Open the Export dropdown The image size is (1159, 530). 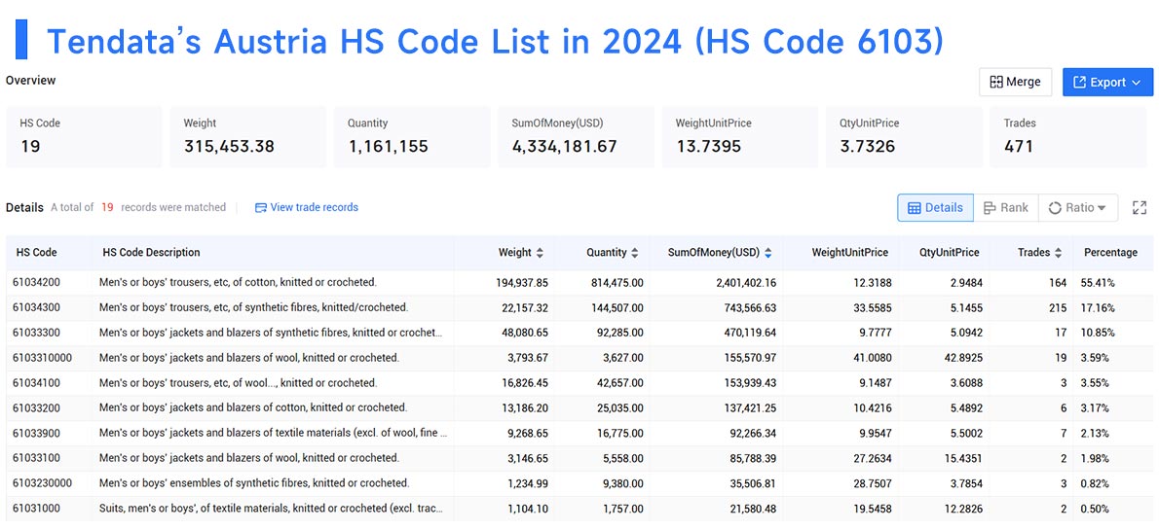click(1107, 82)
